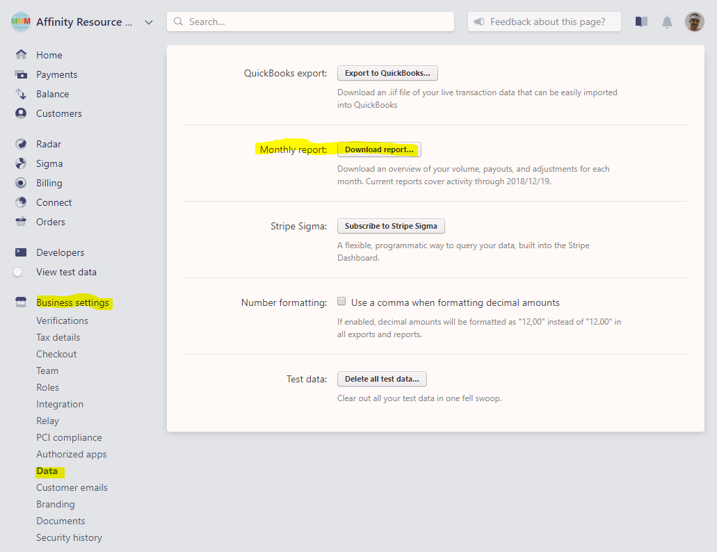
Task: Click the 'QuickBooks export:' label
Action: [x=285, y=73]
